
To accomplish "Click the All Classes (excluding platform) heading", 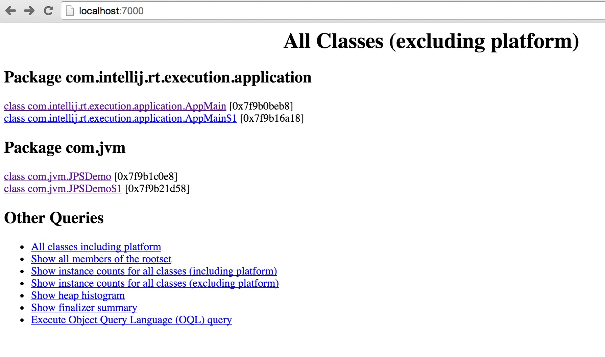I will click(x=431, y=41).
